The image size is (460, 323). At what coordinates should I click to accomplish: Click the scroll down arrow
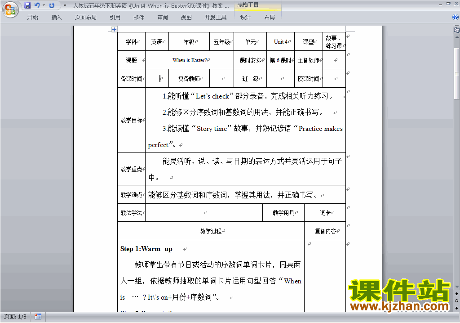pyautogui.click(x=456, y=287)
